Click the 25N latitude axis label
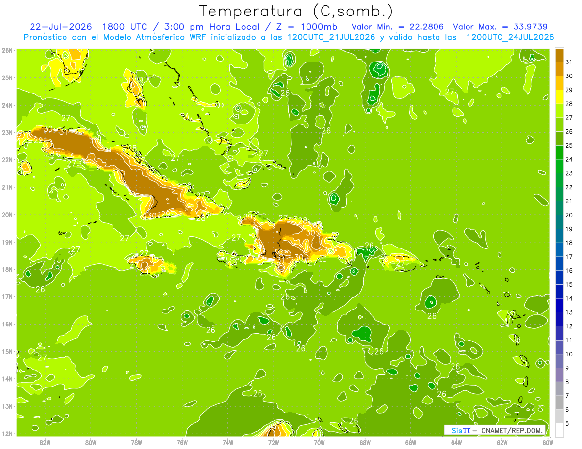 7,77
